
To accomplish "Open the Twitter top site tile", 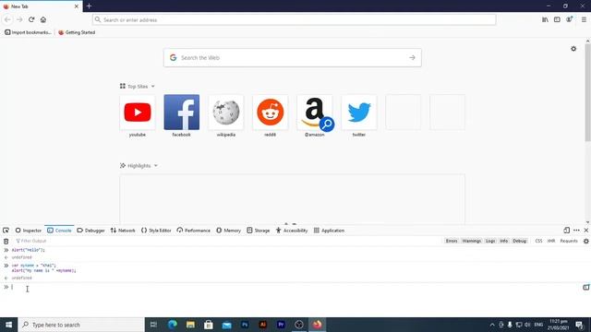I will [x=359, y=113].
